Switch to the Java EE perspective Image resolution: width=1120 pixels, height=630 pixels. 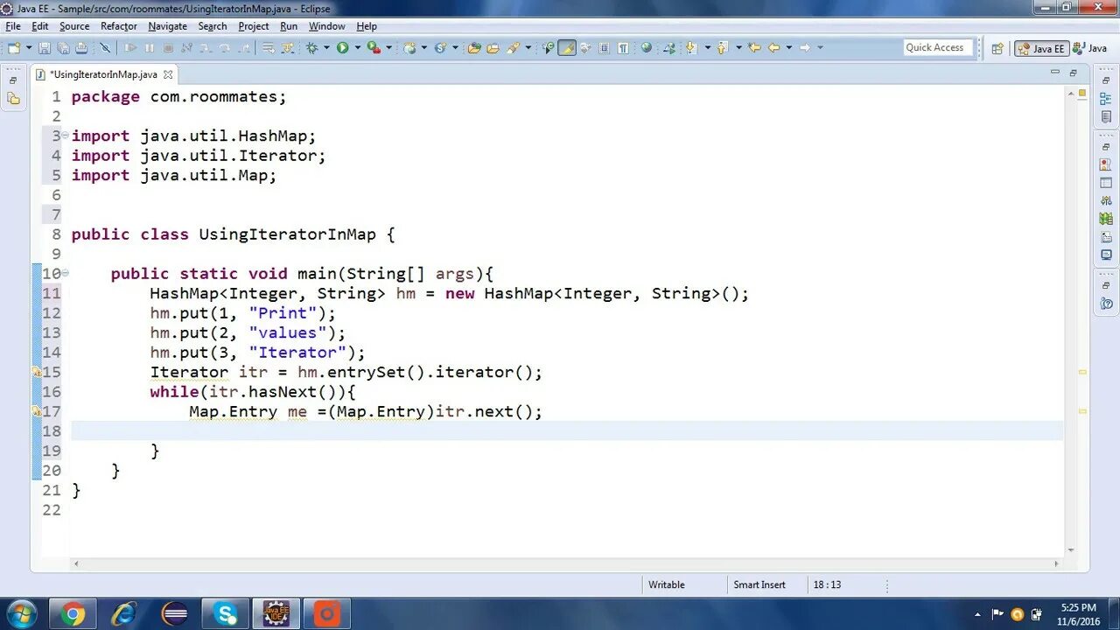(1041, 49)
